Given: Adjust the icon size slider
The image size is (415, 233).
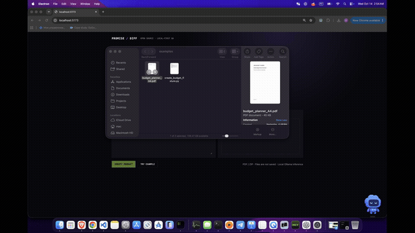Looking at the screenshot, I should [226, 136].
